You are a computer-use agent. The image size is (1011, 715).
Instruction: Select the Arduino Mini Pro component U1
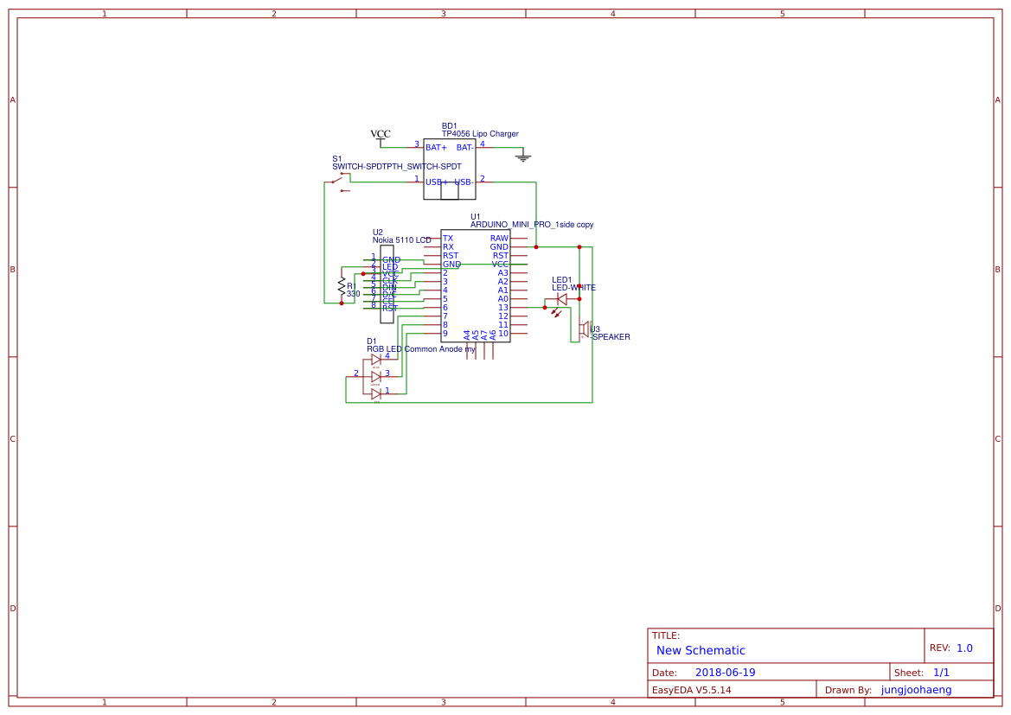click(x=475, y=284)
